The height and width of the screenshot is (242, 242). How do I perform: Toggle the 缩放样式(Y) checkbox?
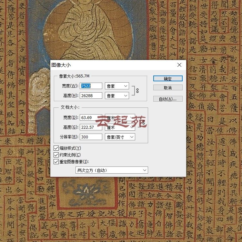(x=56, y=148)
